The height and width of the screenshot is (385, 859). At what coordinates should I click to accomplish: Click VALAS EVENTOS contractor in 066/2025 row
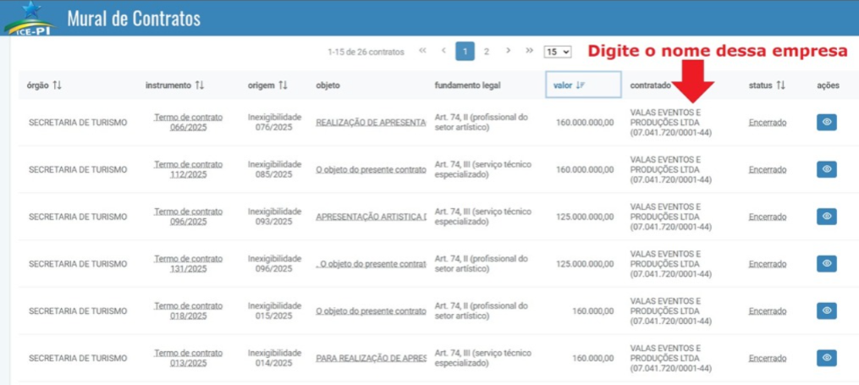[670, 123]
